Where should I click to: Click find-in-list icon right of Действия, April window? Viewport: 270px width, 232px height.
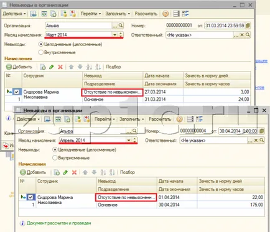(47, 119)
